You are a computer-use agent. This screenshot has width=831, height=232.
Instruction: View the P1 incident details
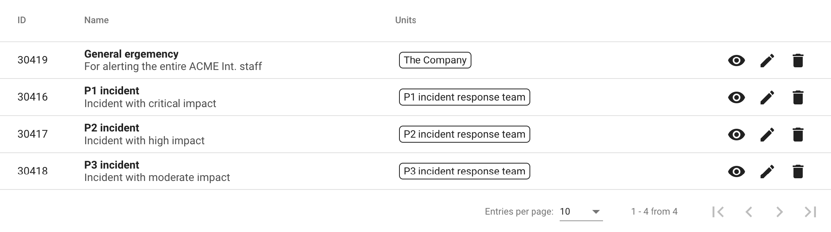736,97
